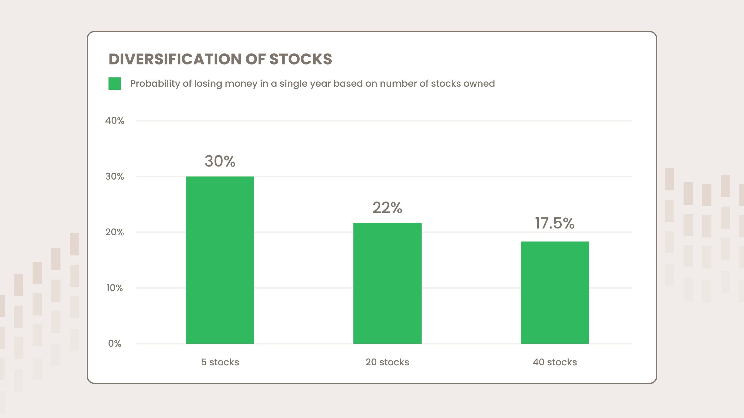This screenshot has width=744, height=418.
Task: Click the 20% y-axis tick label
Action: click(115, 232)
